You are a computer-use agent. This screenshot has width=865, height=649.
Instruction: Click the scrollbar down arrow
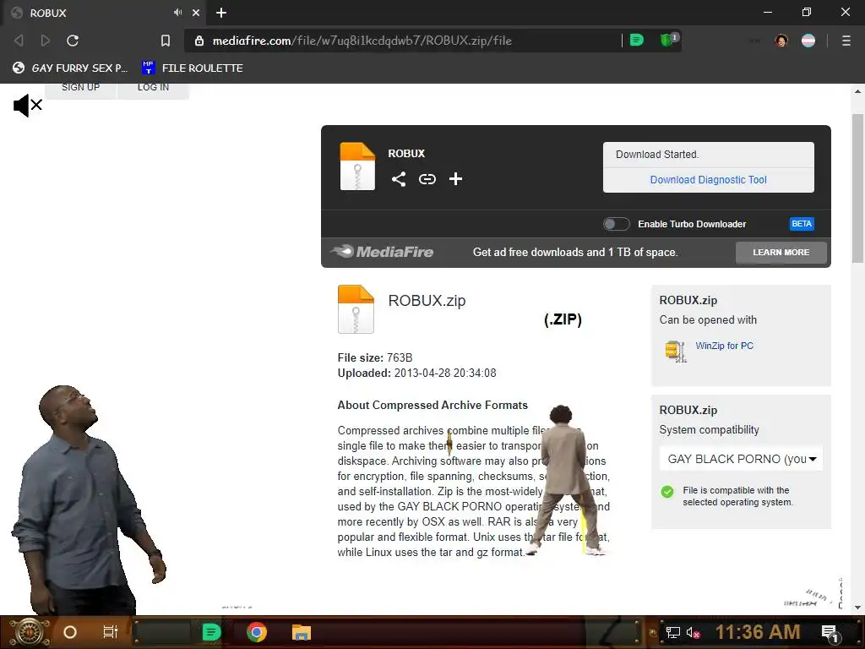pyautogui.click(x=857, y=608)
